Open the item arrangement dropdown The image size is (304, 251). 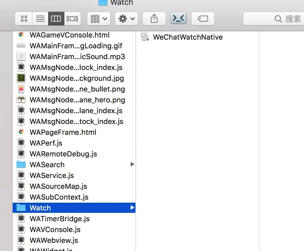point(99,19)
